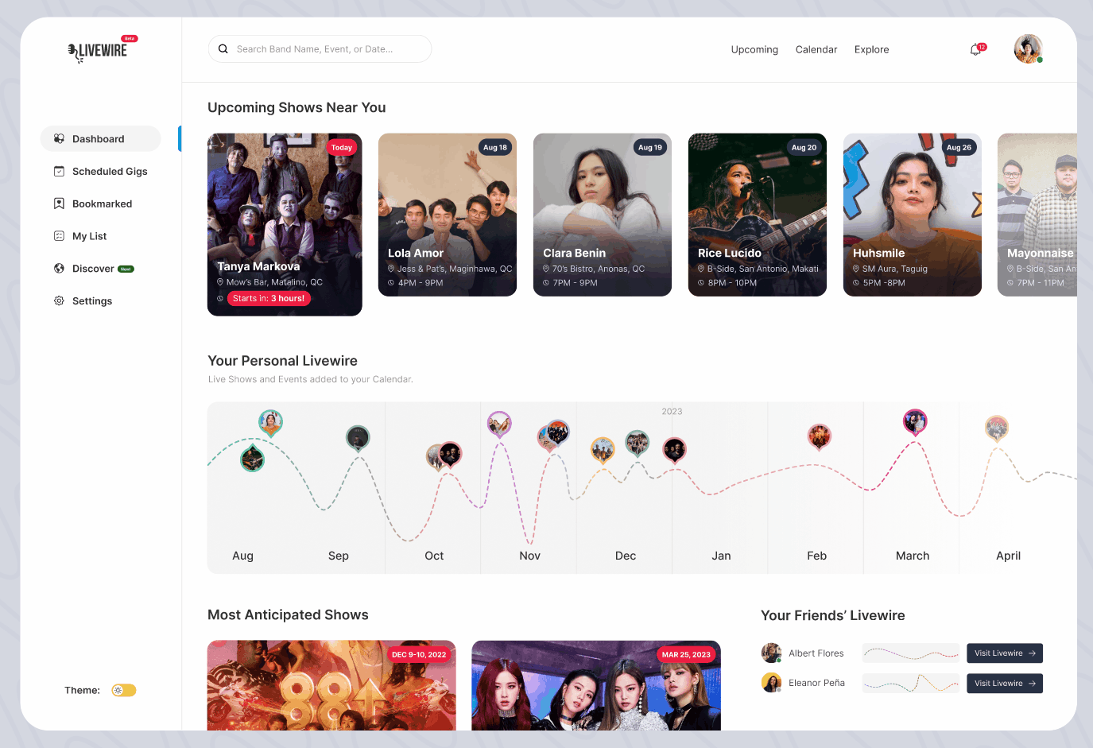Open the My List sidebar icon
The width and height of the screenshot is (1093, 748).
[59, 236]
